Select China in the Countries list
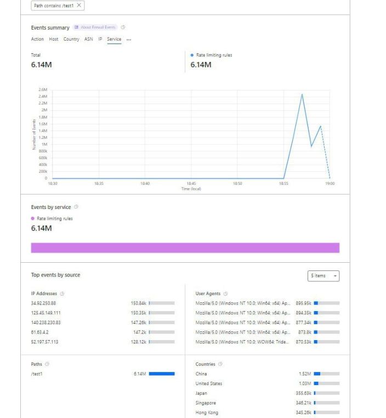The width and height of the screenshot is (386, 418). pos(201,374)
